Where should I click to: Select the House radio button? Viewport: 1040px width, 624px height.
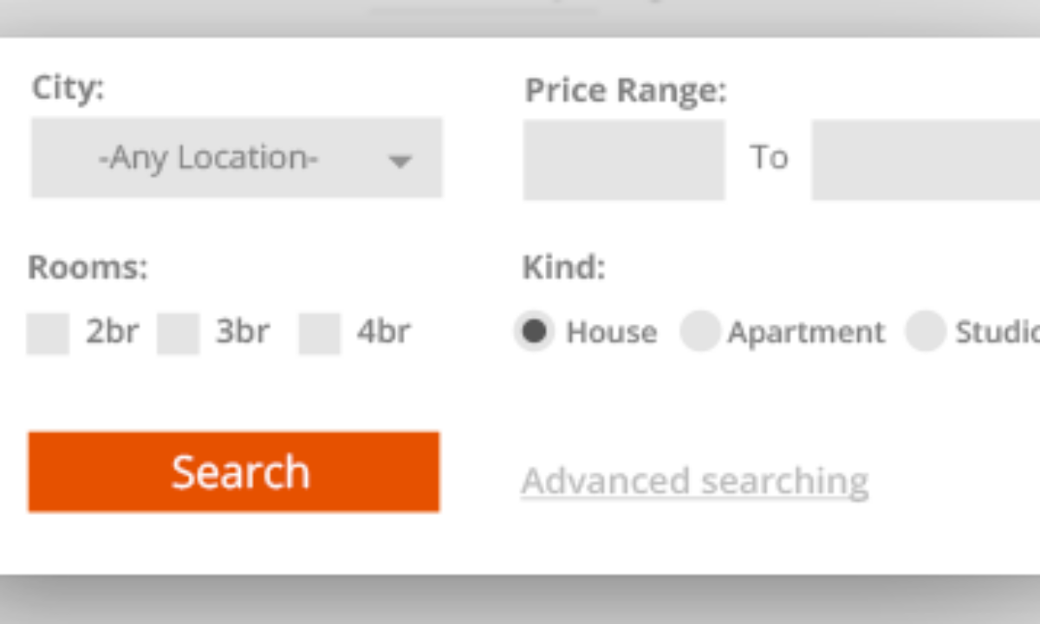point(535,331)
